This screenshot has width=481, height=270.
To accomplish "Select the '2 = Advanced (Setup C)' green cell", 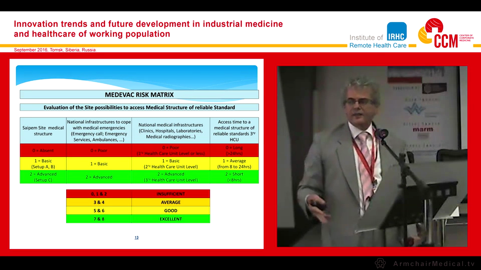I will 43,177.
